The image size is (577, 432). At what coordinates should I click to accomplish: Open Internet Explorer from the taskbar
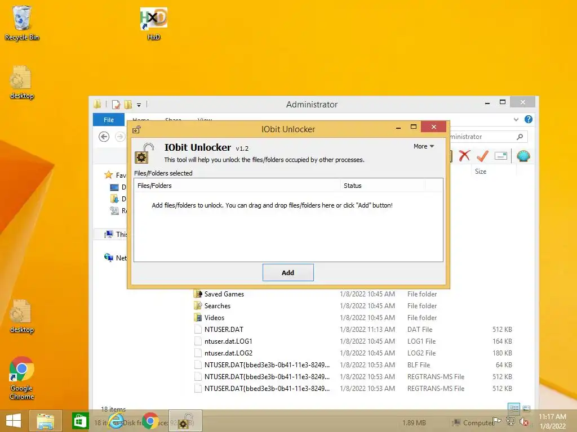tap(116, 421)
